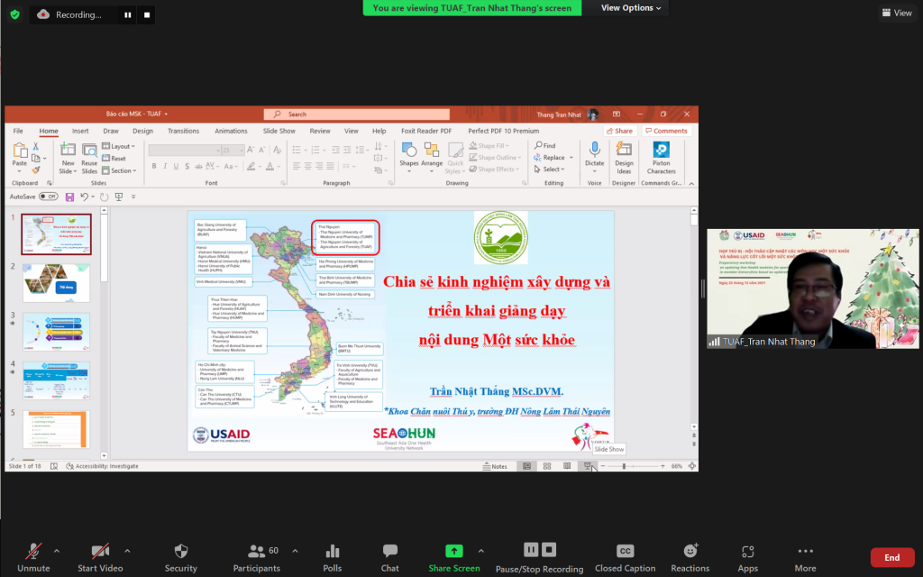The height and width of the screenshot is (577, 923).
Task: Select the Shapes tool in the Drawing group
Action: click(410, 151)
